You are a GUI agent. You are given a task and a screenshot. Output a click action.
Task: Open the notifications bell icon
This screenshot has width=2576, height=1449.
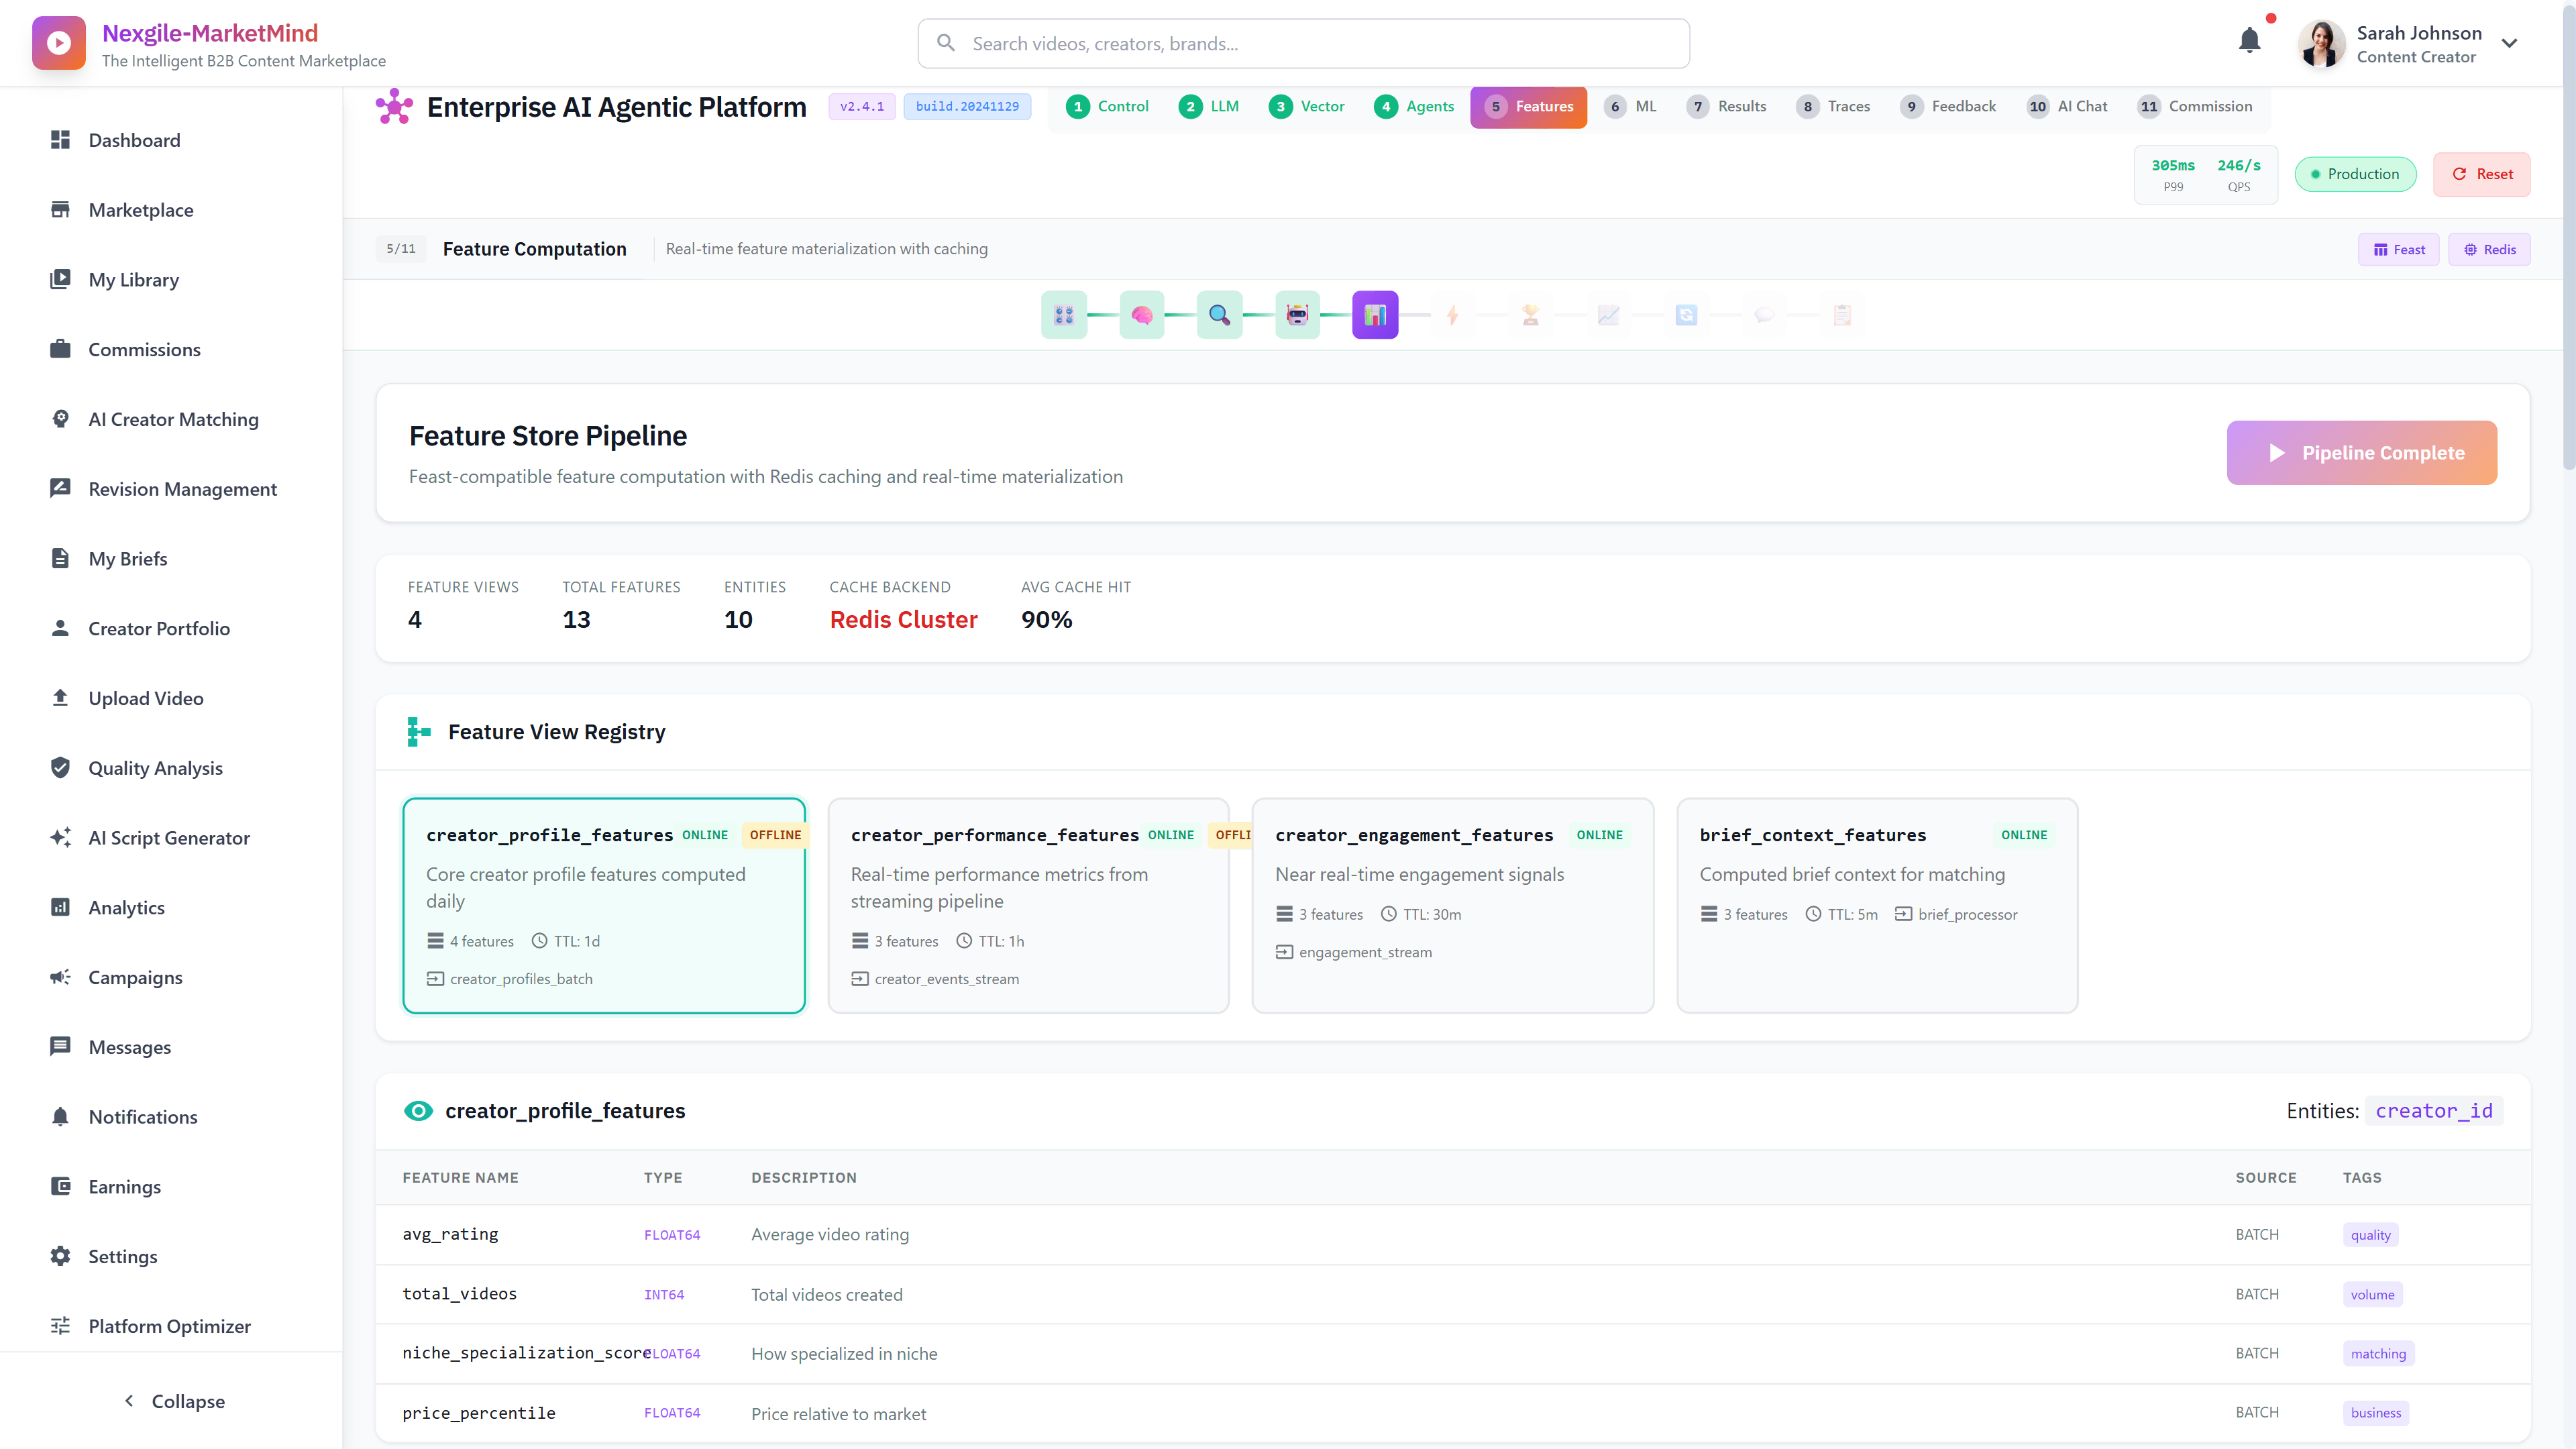[x=2250, y=40]
